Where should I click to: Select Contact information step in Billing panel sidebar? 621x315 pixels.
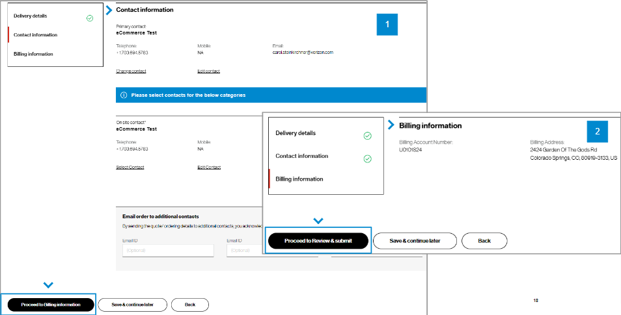coord(302,156)
